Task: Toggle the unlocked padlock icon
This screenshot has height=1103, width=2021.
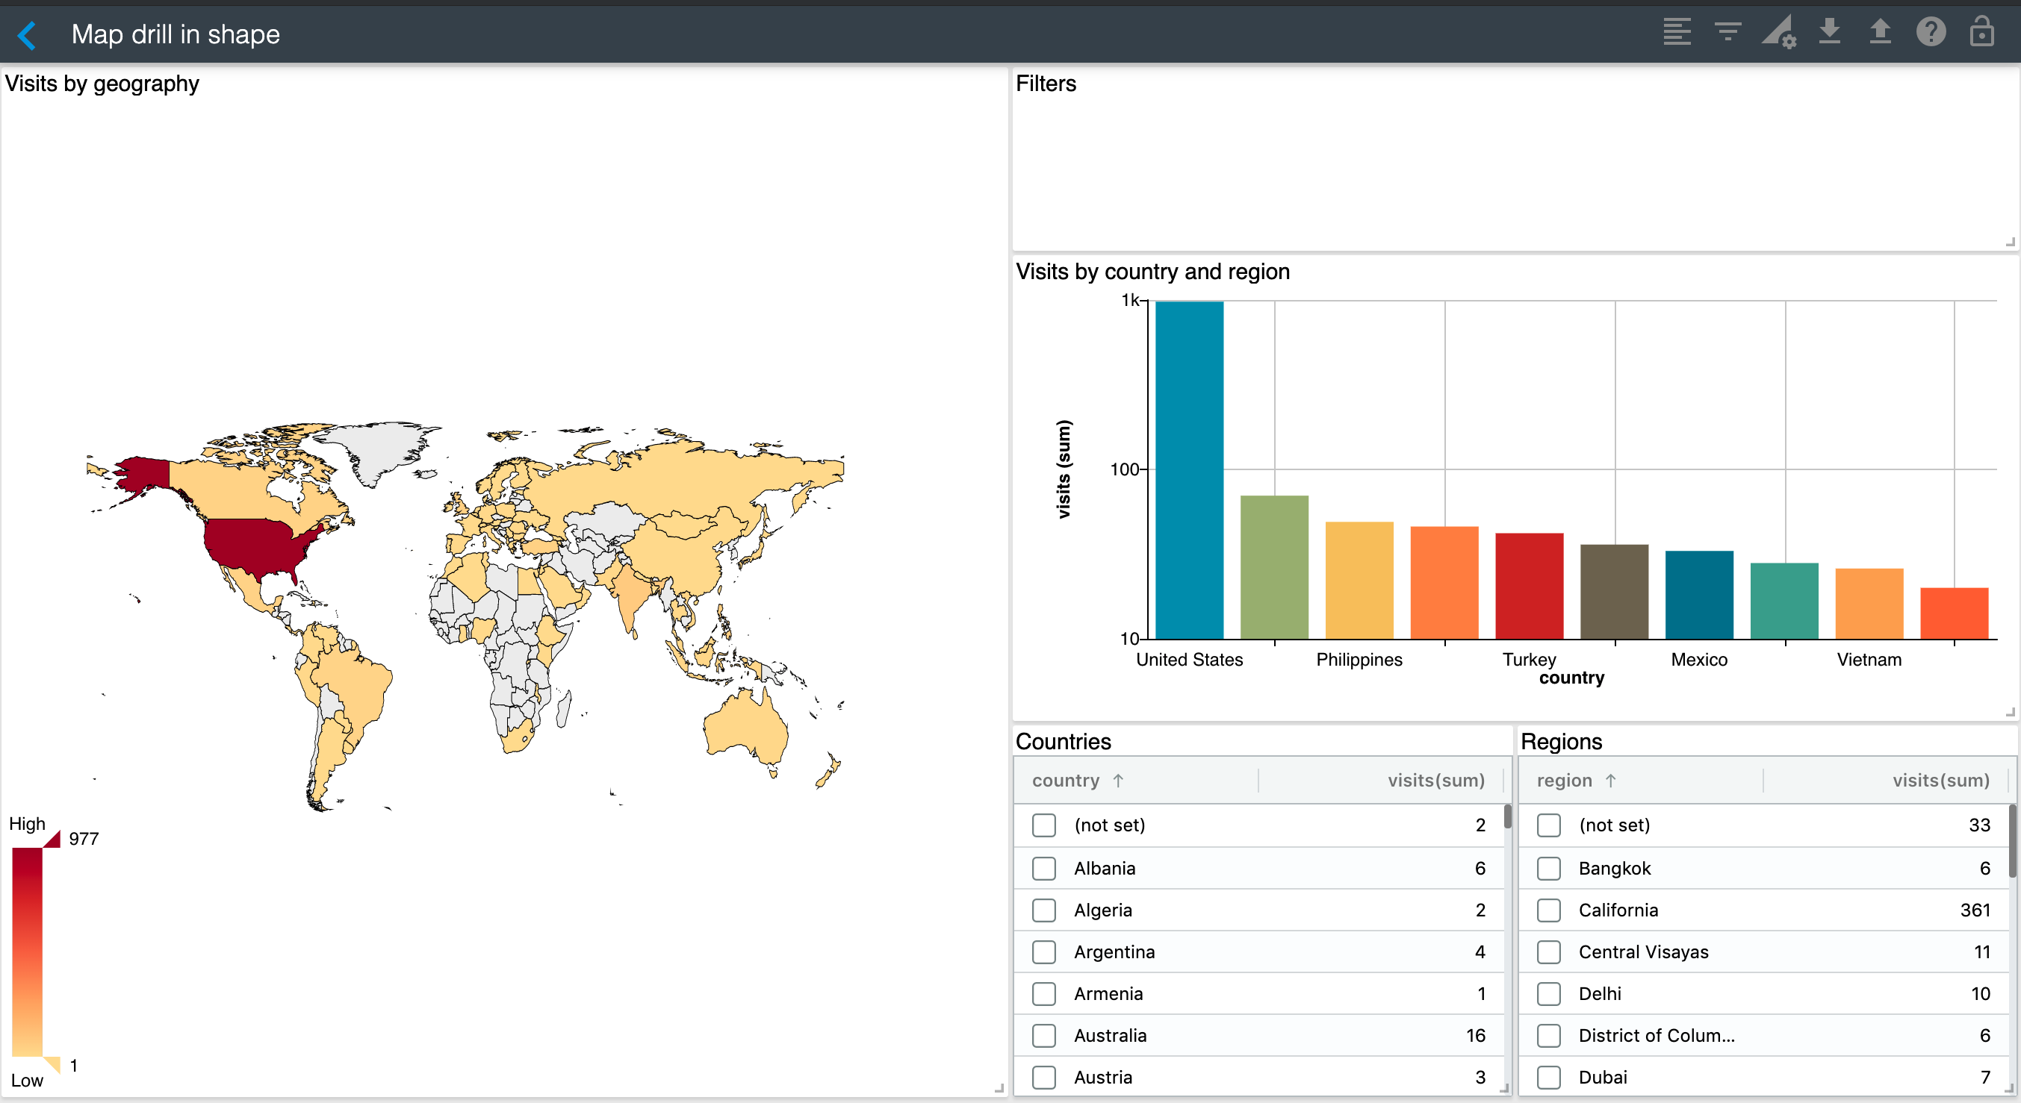Action: coord(1981,33)
